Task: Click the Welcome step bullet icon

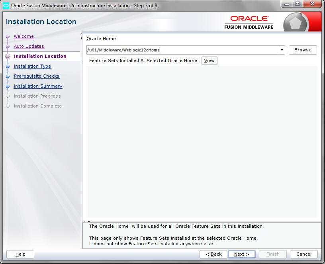Action: (8, 37)
